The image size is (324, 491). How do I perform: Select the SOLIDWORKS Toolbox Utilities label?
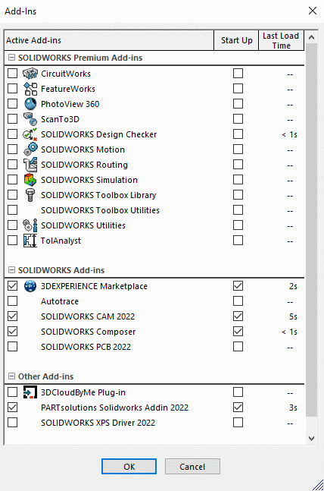(100, 210)
